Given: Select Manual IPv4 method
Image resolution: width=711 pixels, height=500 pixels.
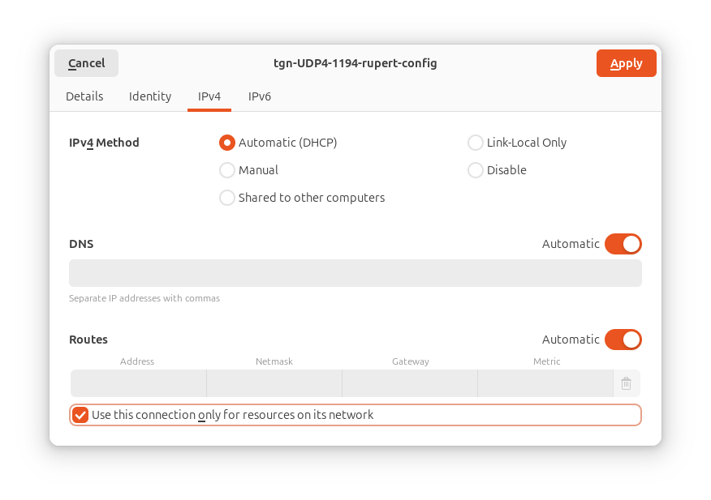Looking at the screenshot, I should click(227, 170).
